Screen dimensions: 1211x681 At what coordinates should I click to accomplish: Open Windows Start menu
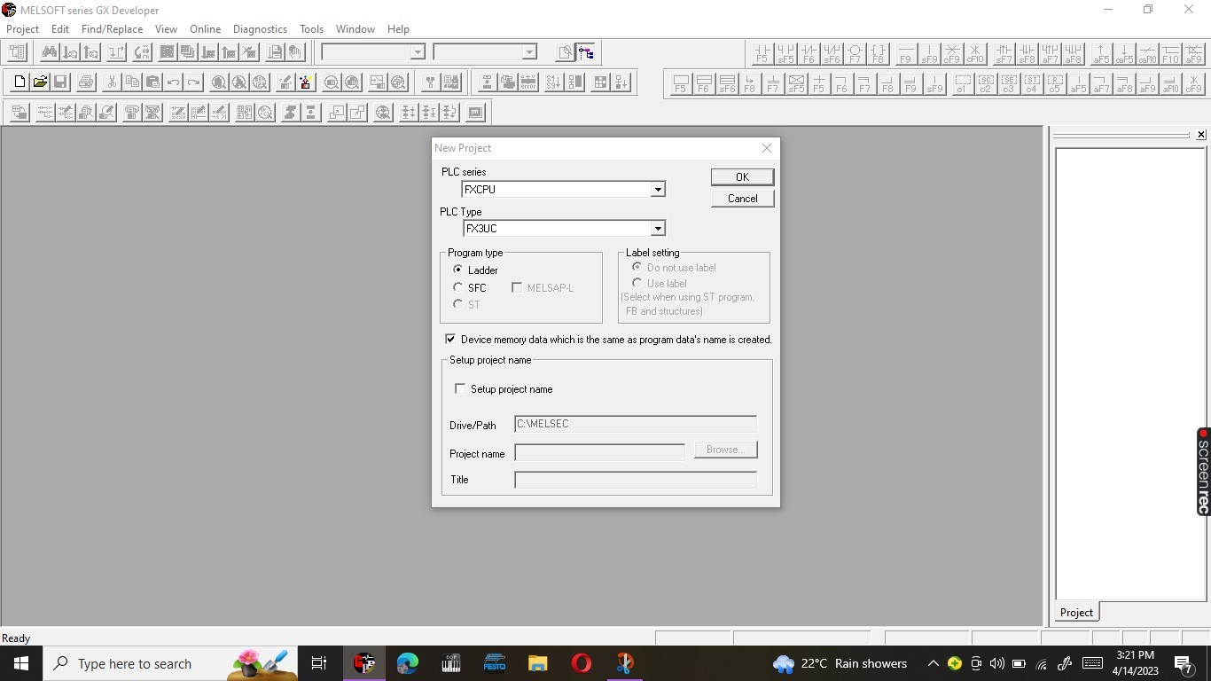coord(21,663)
